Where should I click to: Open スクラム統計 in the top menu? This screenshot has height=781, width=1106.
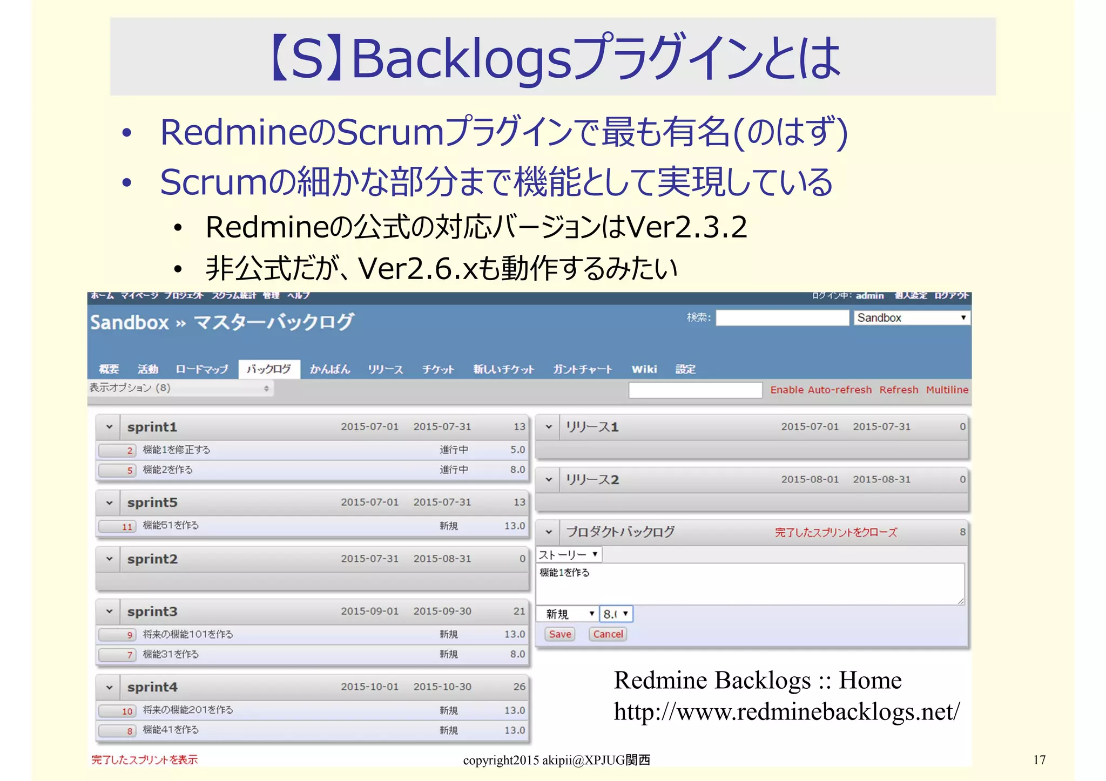click(233, 295)
